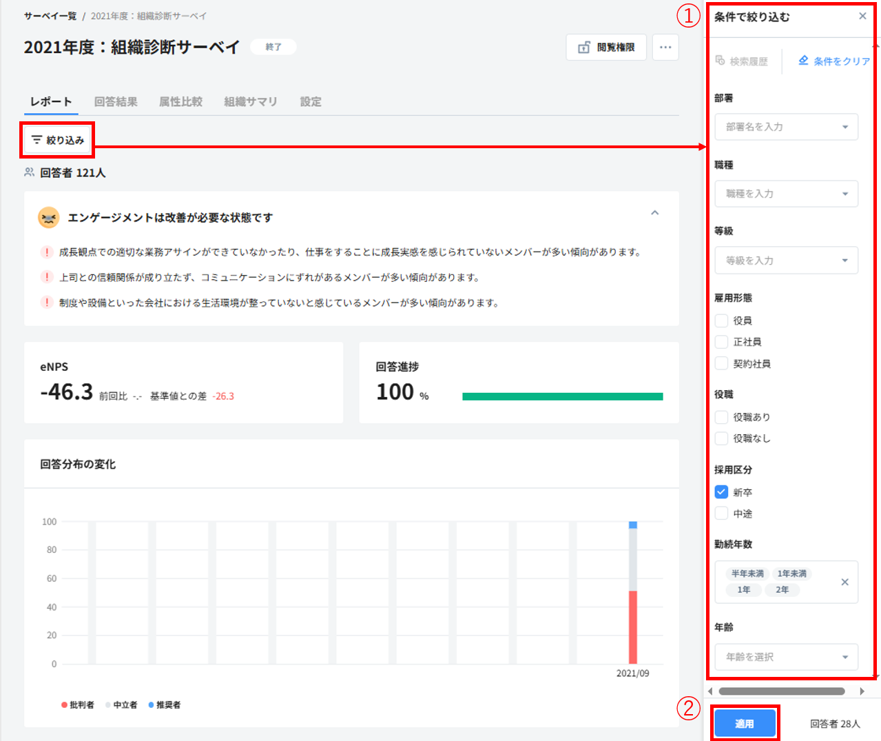This screenshot has height=741, width=881.
Task: Click the horizontal scrollbar right arrow
Action: click(x=862, y=691)
